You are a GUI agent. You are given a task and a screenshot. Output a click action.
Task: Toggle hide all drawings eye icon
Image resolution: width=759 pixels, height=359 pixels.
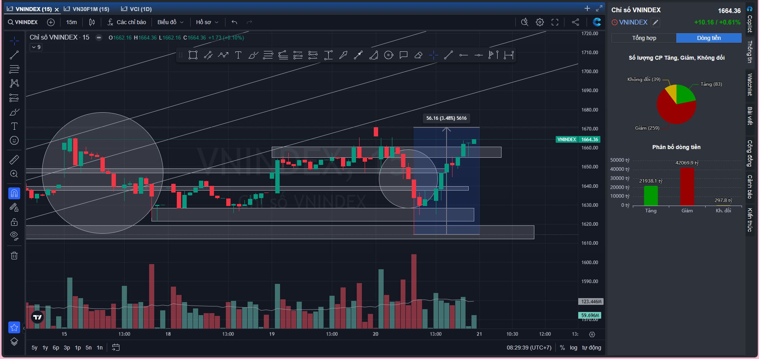point(14,236)
